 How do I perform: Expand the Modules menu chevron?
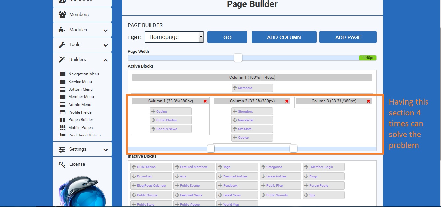(x=106, y=31)
